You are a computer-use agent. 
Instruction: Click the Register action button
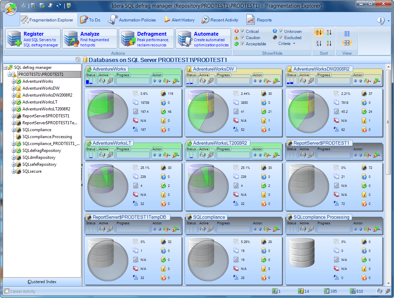tap(33, 38)
